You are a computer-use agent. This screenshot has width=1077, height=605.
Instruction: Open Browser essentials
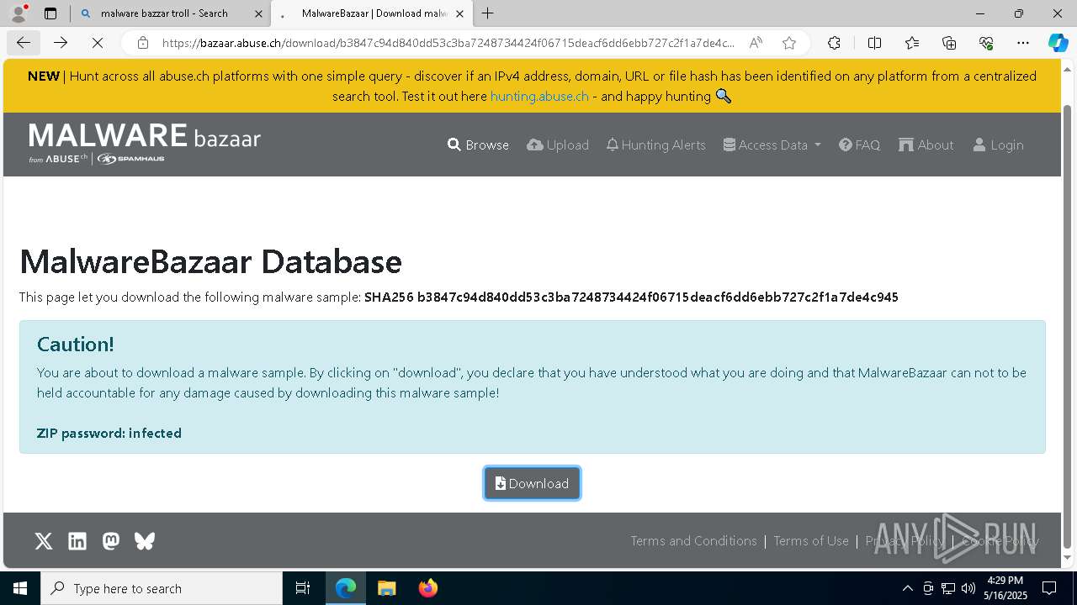(986, 43)
